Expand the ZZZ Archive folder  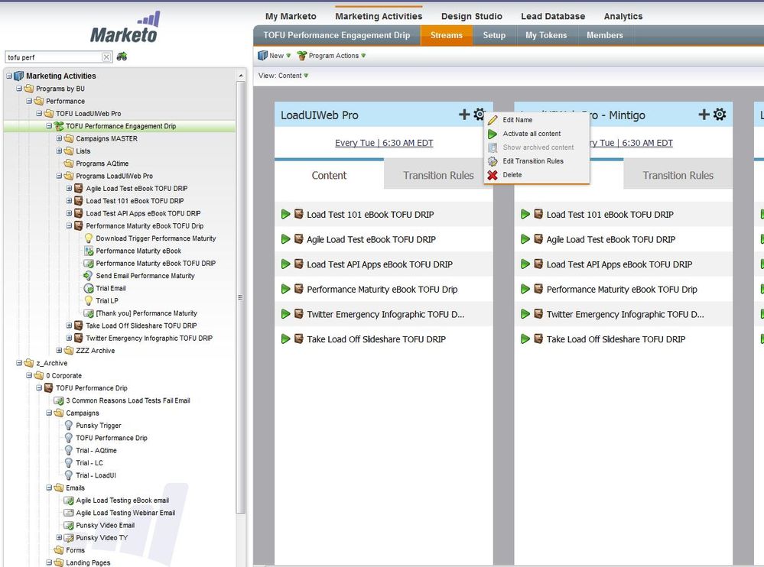(59, 351)
